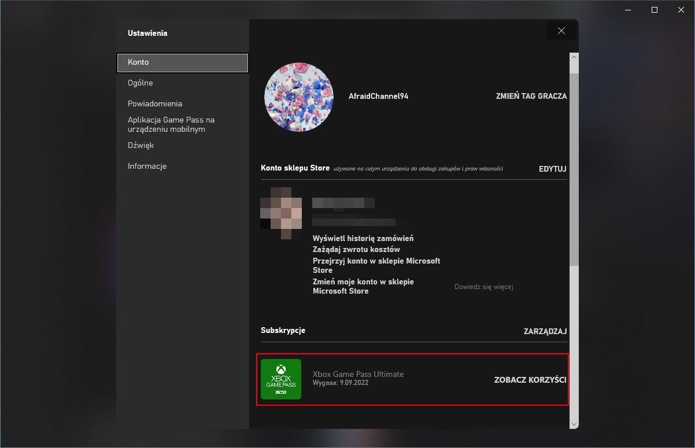Image resolution: width=695 pixels, height=448 pixels.
Task: Open the Informacje settings section
Action: [x=147, y=166]
